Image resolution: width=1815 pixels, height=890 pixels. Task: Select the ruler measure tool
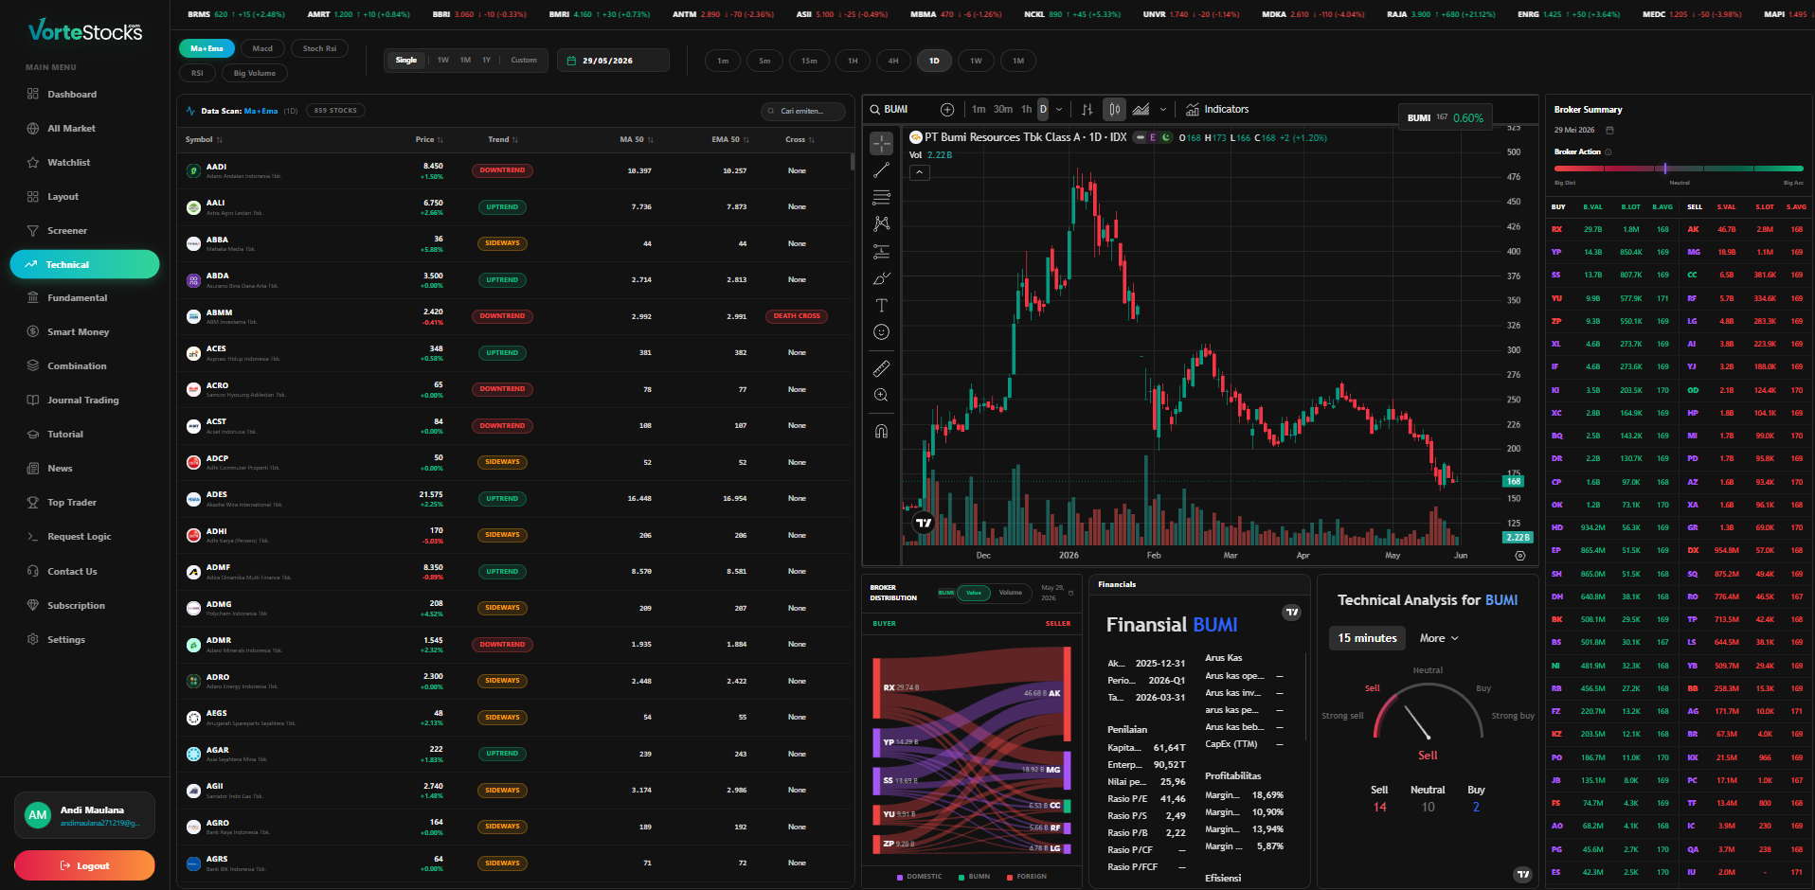[x=881, y=368]
